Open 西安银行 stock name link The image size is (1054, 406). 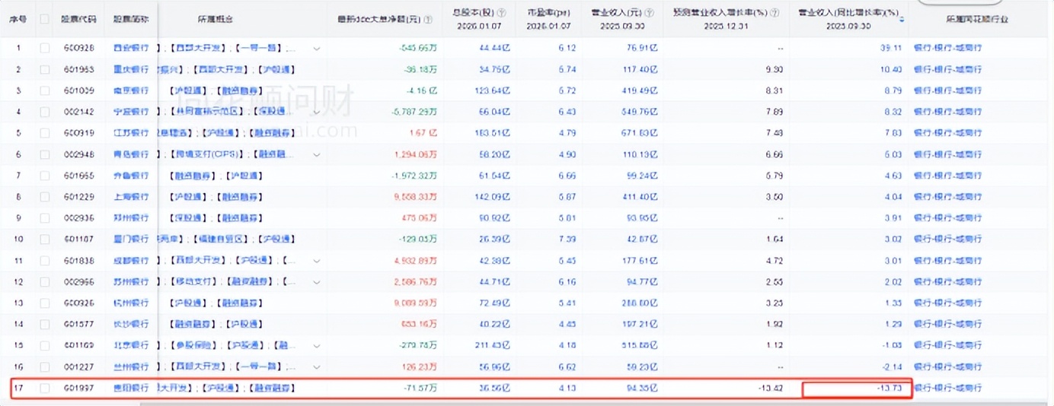pyautogui.click(x=131, y=48)
